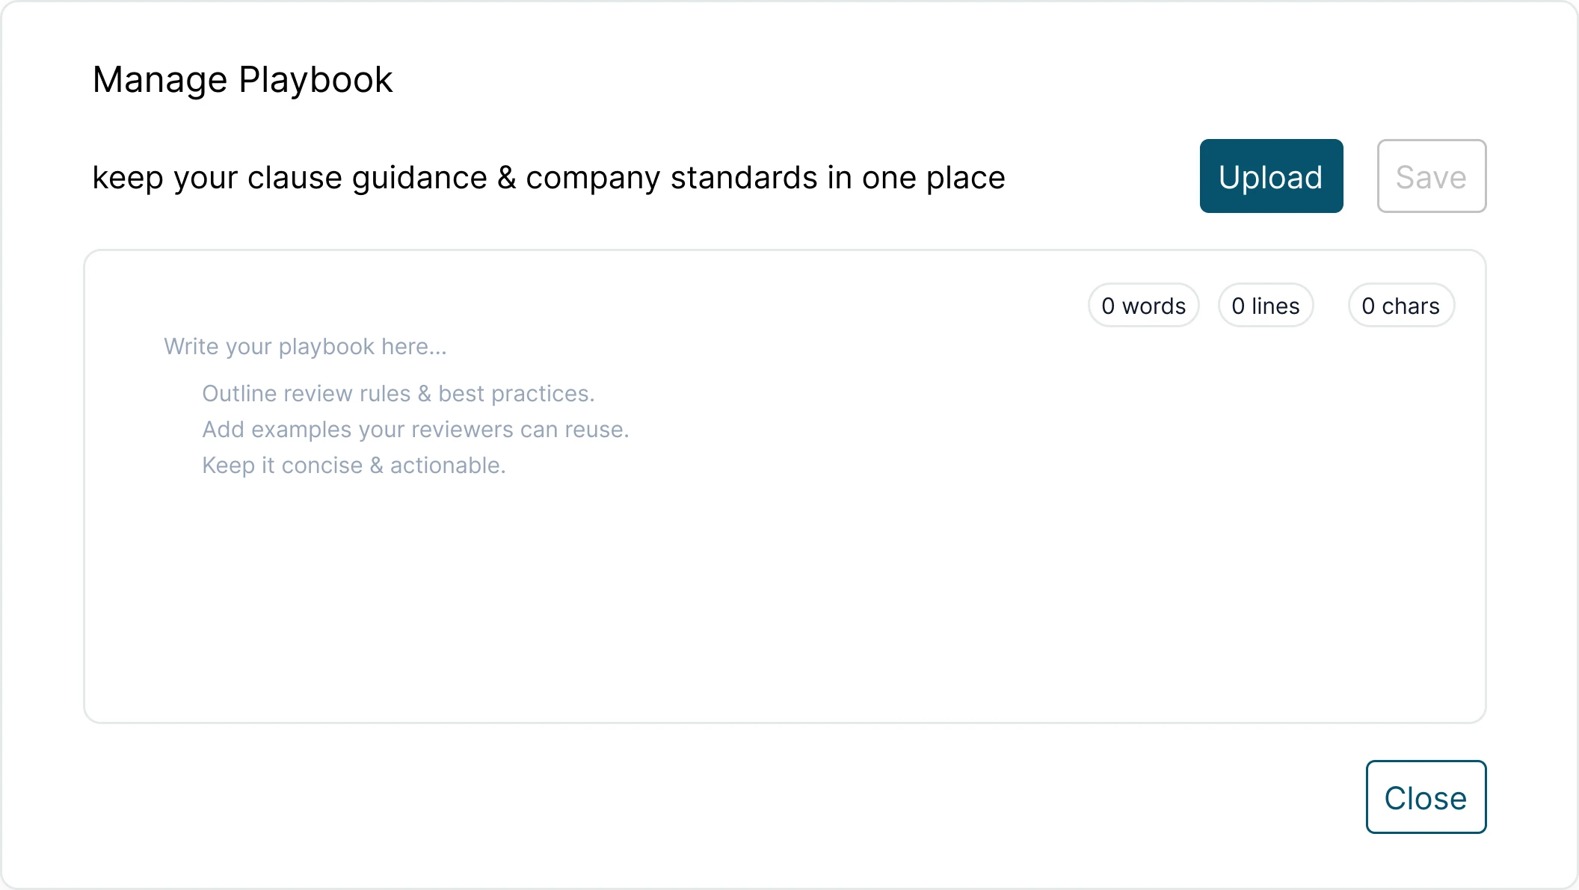This screenshot has width=1579, height=890.
Task: Click the word 'Manage' in the title
Action: [159, 80]
